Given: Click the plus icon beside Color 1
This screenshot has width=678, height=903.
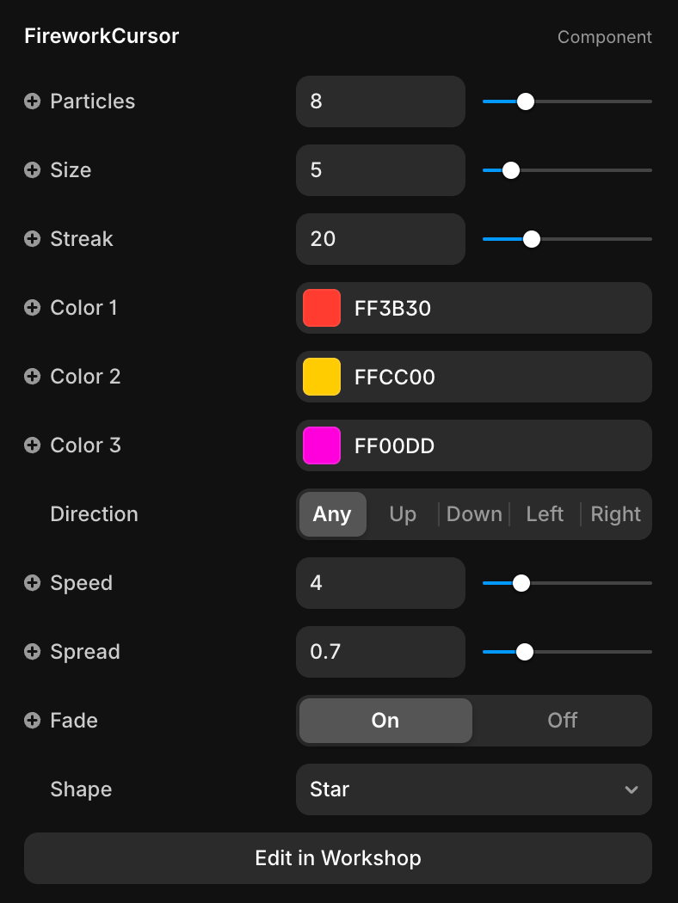Looking at the screenshot, I should 32,308.
